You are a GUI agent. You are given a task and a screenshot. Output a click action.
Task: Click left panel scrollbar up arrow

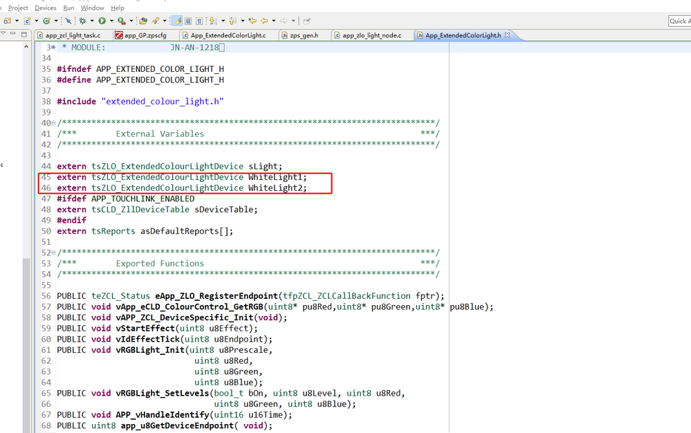click(26, 46)
